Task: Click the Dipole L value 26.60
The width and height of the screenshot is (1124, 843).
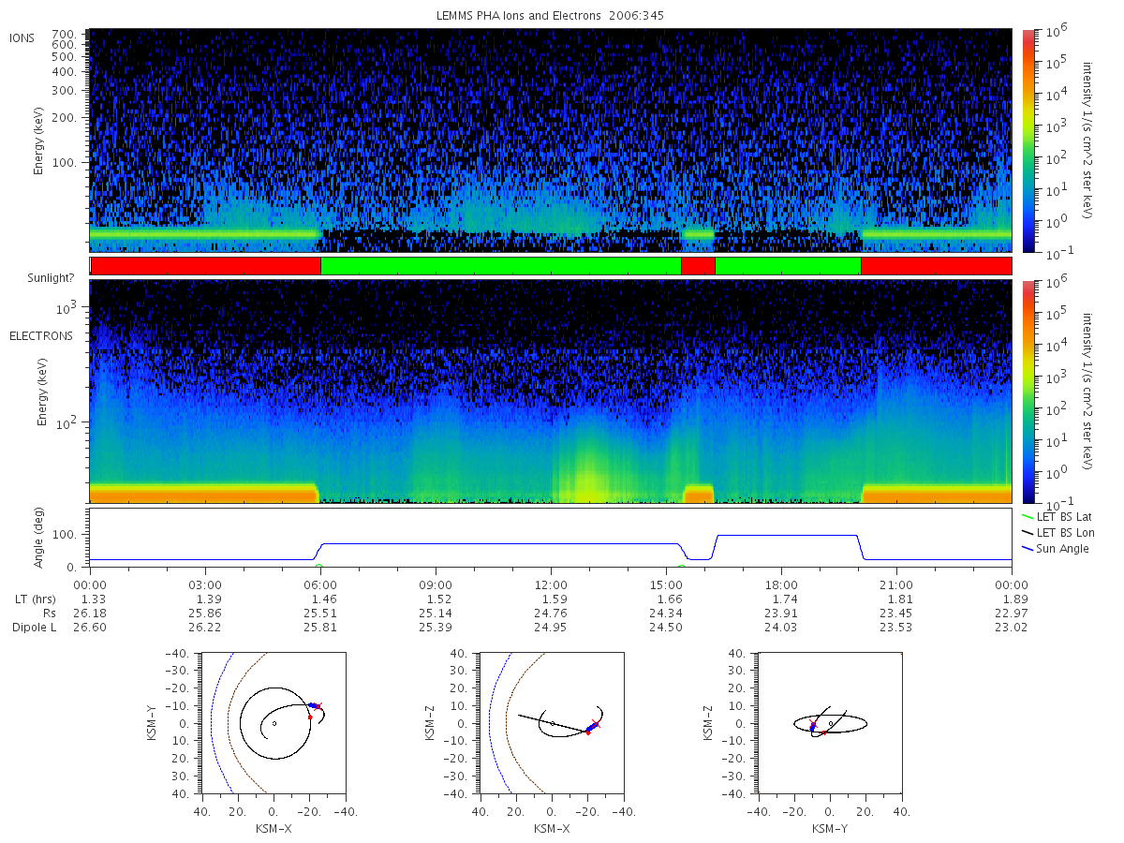Action: click(90, 627)
